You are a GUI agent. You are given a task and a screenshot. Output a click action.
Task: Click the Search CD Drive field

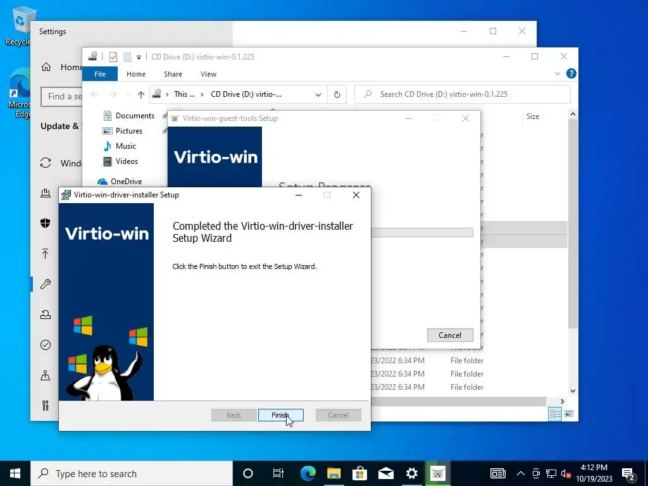tap(463, 94)
